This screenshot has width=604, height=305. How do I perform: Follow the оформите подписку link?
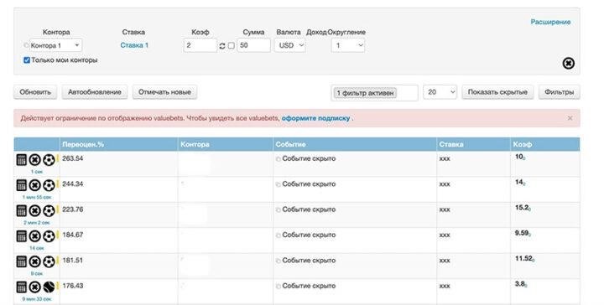click(x=316, y=118)
